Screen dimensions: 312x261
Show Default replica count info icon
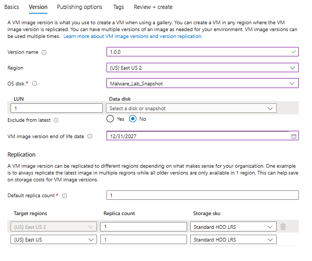pos(64,196)
